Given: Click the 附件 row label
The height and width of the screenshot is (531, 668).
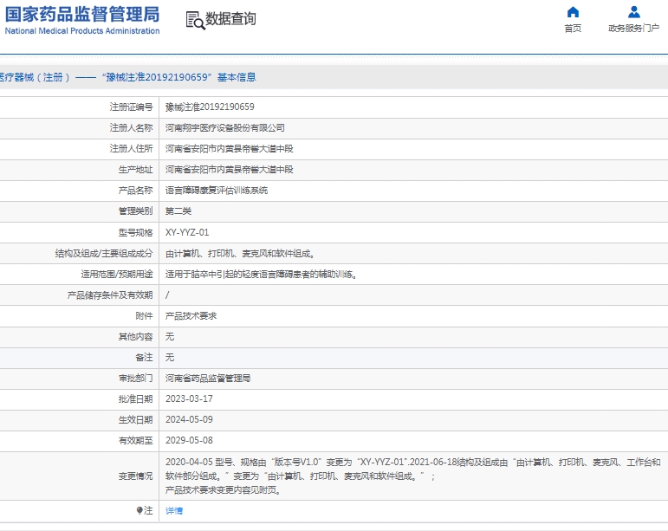Looking at the screenshot, I should (x=144, y=316).
